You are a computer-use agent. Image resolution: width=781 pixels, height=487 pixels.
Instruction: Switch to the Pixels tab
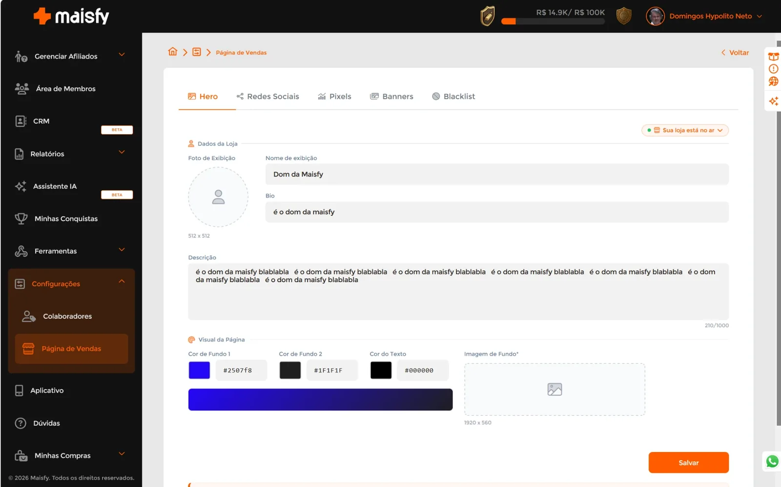pos(334,97)
